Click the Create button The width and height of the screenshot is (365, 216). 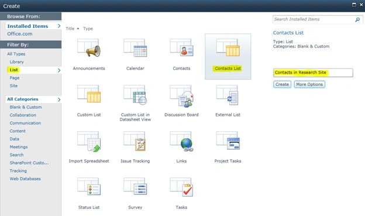282,84
